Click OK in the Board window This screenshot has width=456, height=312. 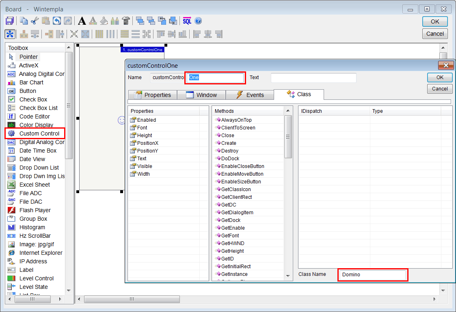pyautogui.click(x=435, y=22)
